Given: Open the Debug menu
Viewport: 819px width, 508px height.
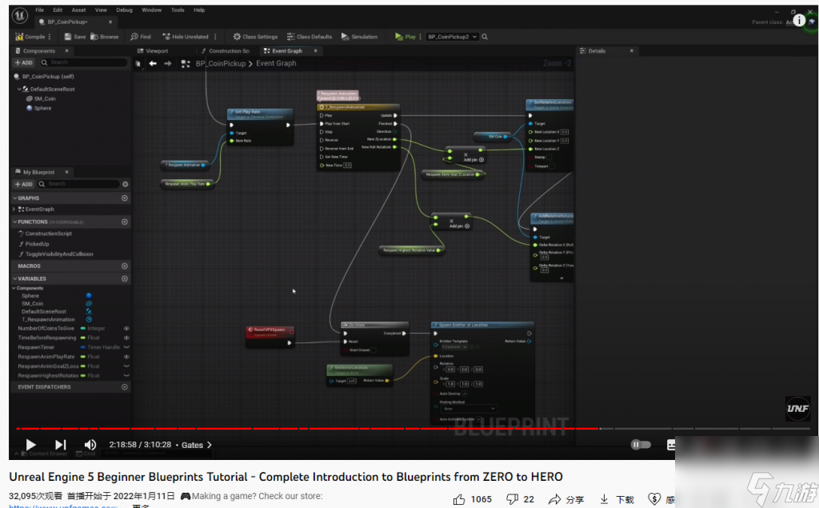Looking at the screenshot, I should 124,10.
